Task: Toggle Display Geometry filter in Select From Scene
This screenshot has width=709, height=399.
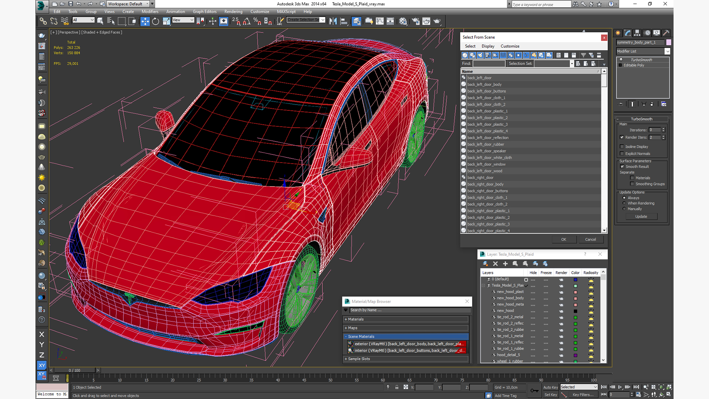Action: pyautogui.click(x=465, y=55)
